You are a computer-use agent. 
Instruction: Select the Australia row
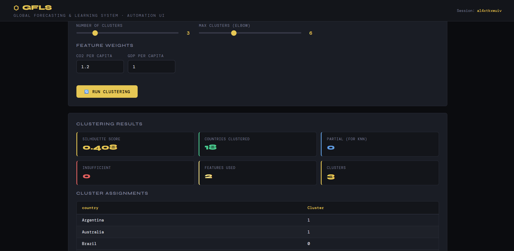pyautogui.click(x=257, y=232)
